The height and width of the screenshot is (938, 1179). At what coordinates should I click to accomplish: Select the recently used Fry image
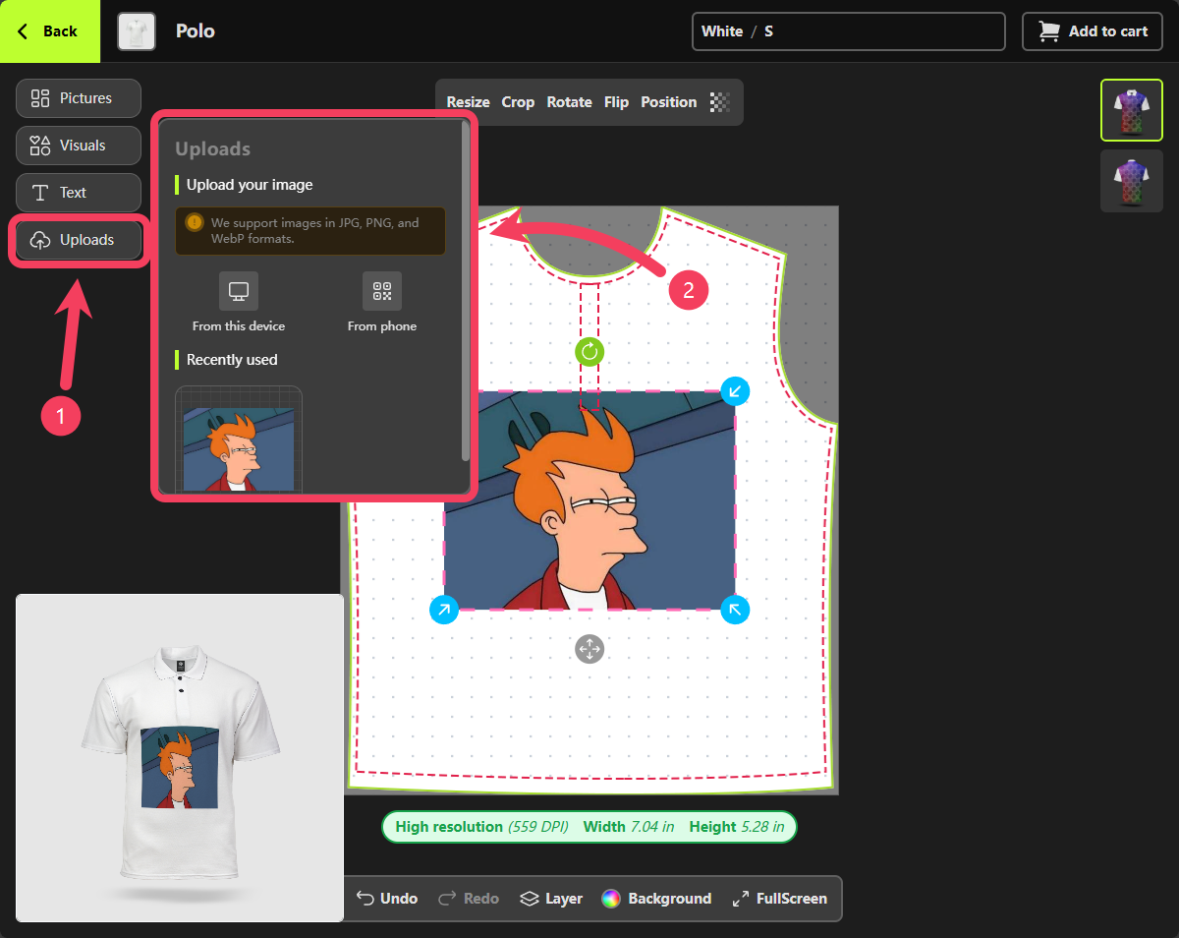point(239,440)
